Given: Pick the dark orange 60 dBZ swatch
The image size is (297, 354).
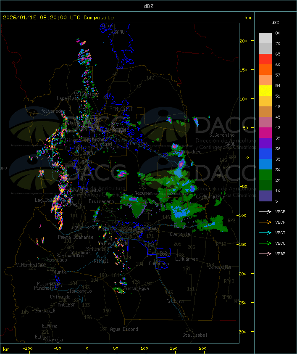Looking at the screenshot, I should (x=265, y=69).
